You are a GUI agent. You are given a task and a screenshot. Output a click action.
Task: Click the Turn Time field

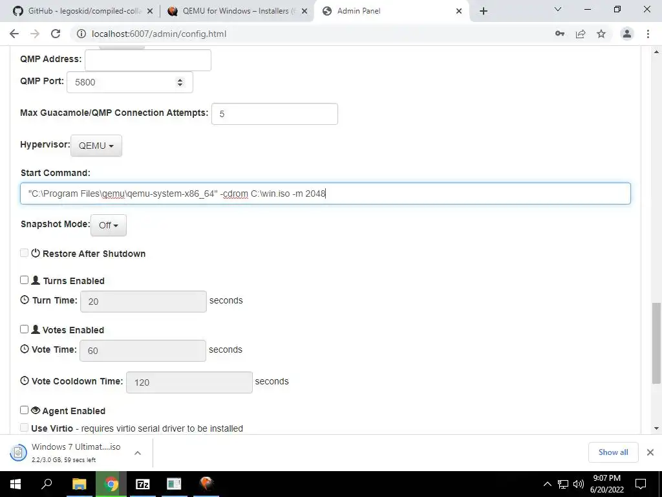tap(144, 302)
